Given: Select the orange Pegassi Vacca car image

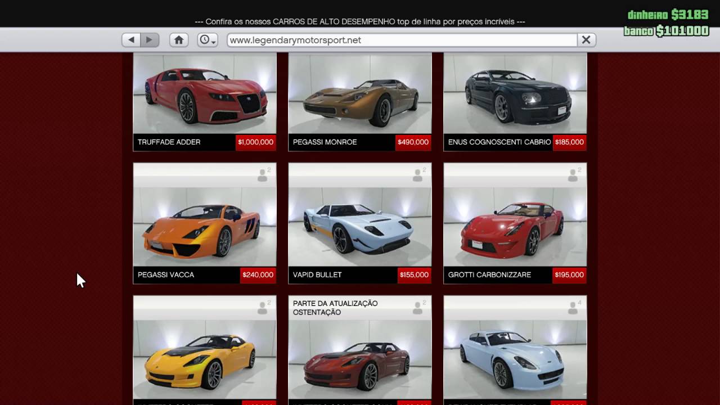Looking at the screenshot, I should tap(205, 227).
